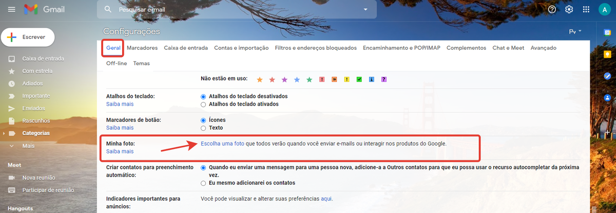This screenshot has height=213, width=616.
Task: Open the Settings gear icon
Action: (x=569, y=9)
